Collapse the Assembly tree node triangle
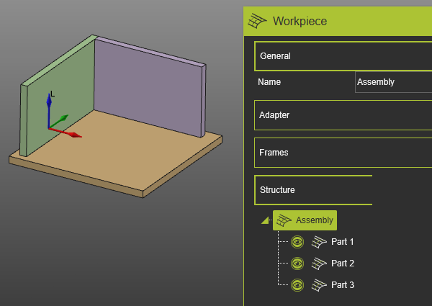Image resolution: width=432 pixels, height=306 pixels. pos(265,220)
